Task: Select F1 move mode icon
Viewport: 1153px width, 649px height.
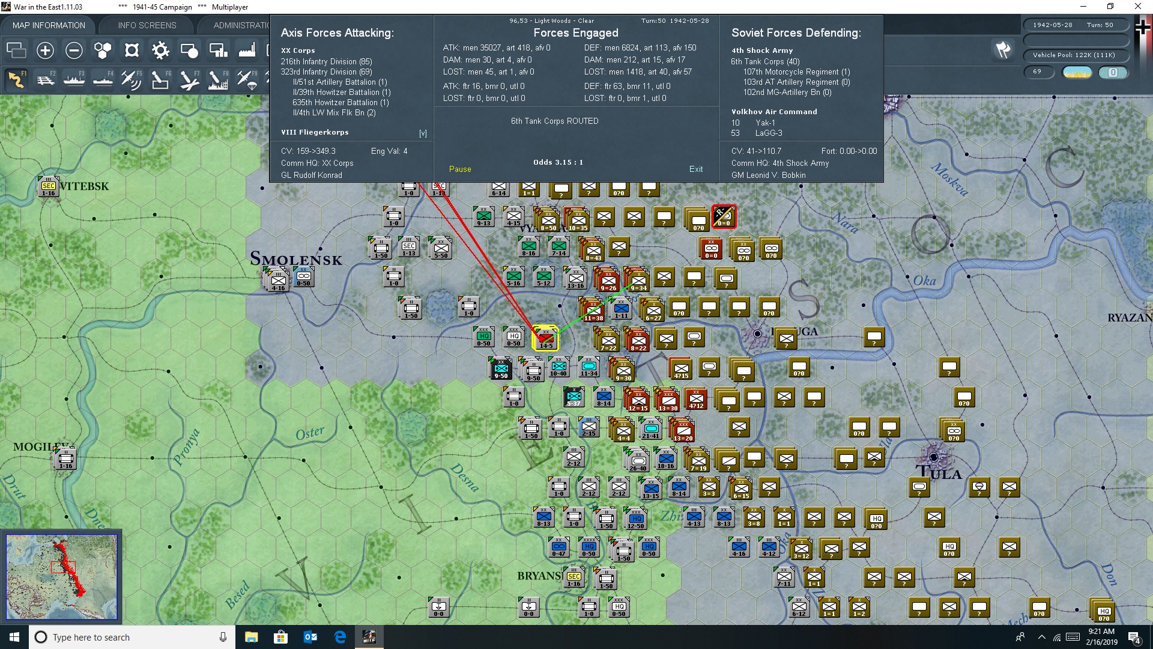Action: click(x=16, y=79)
